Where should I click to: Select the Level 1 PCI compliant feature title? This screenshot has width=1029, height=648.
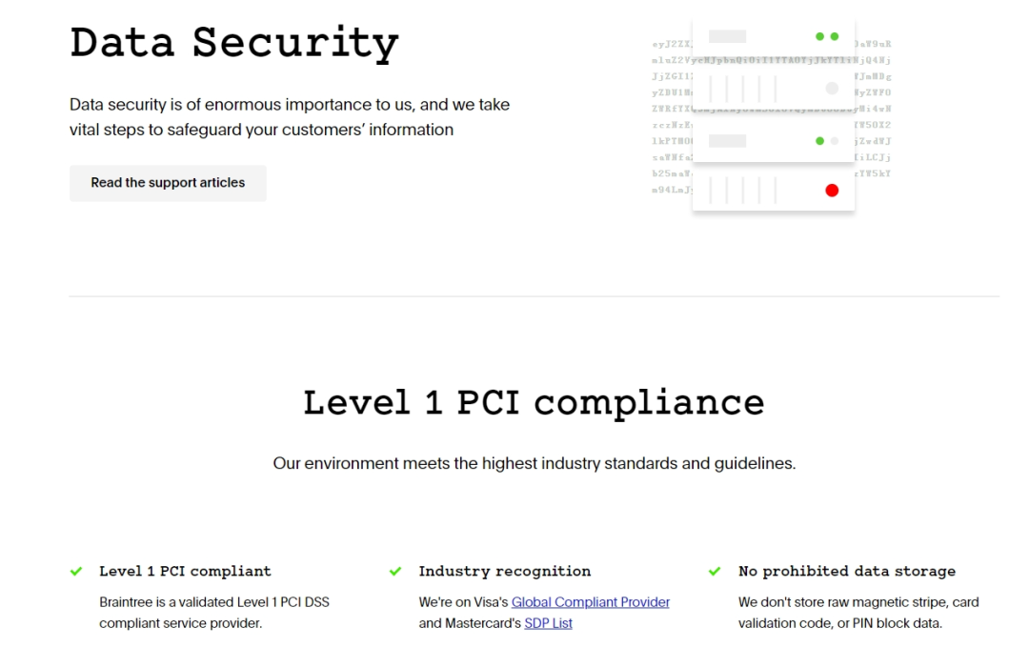[x=185, y=572]
